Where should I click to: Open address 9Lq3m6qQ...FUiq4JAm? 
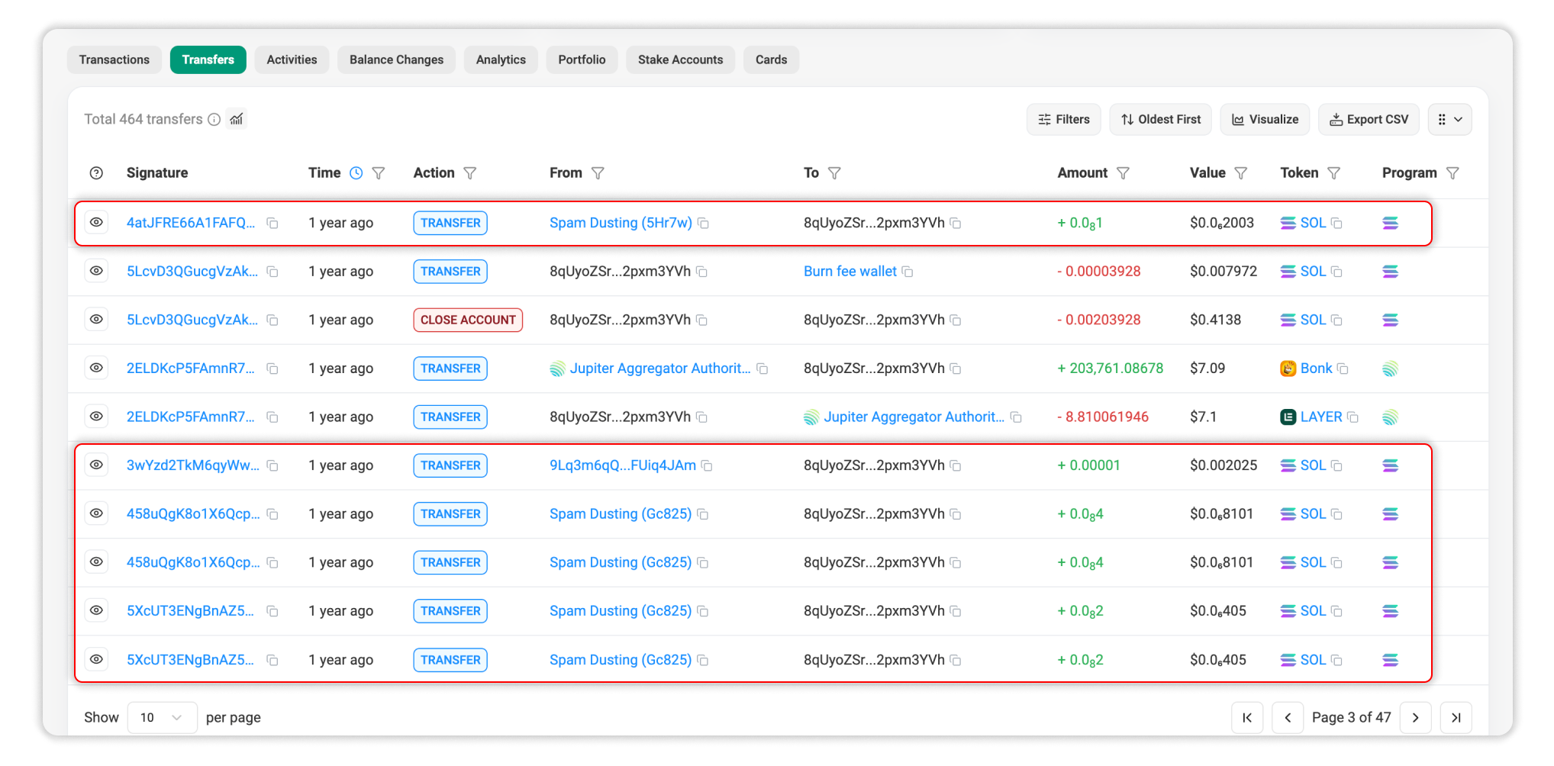pyautogui.click(x=623, y=465)
